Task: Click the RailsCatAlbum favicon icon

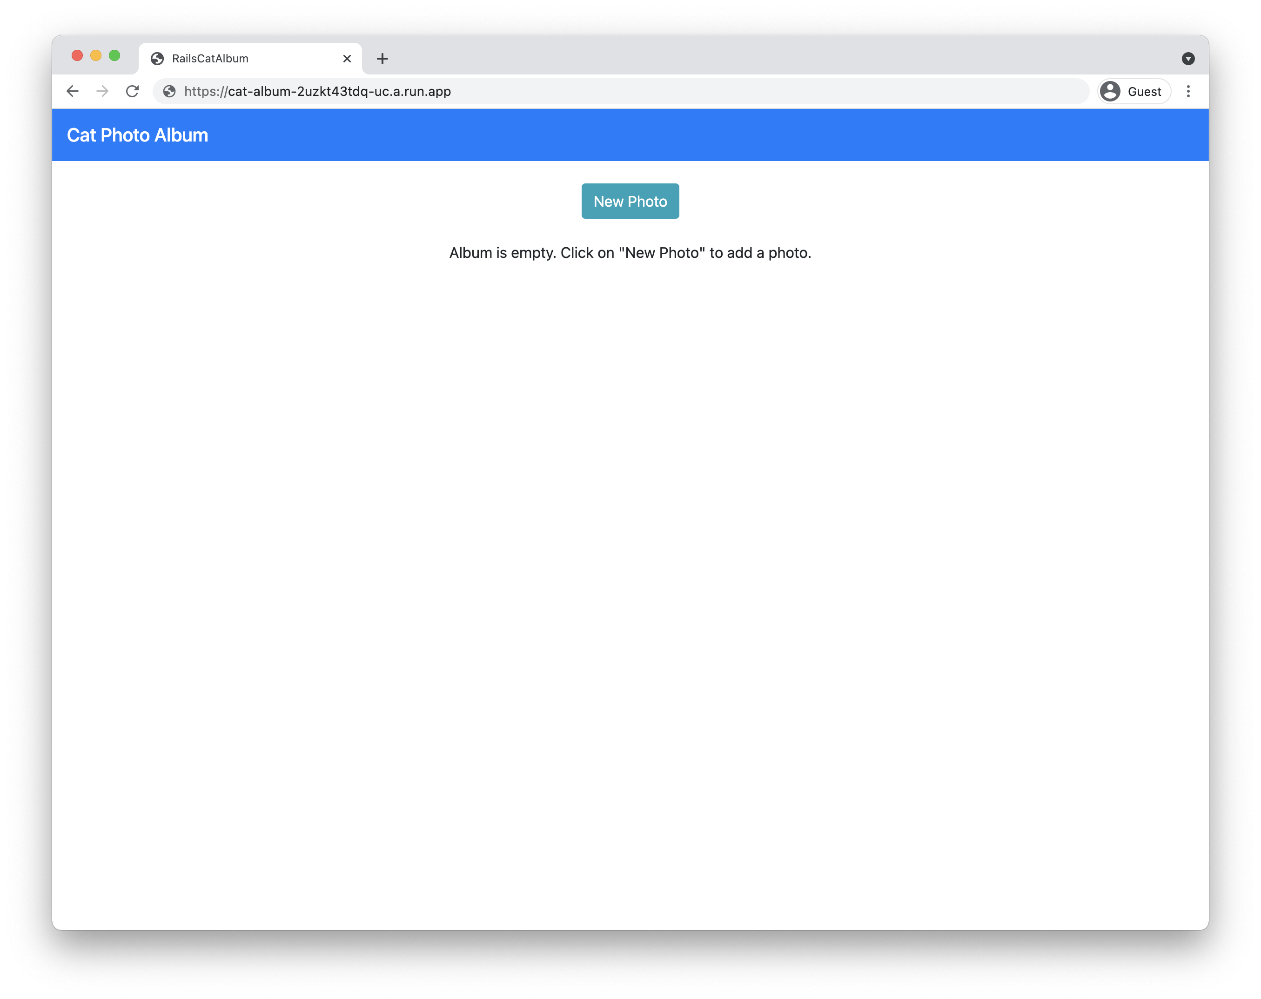Action: 159,58
